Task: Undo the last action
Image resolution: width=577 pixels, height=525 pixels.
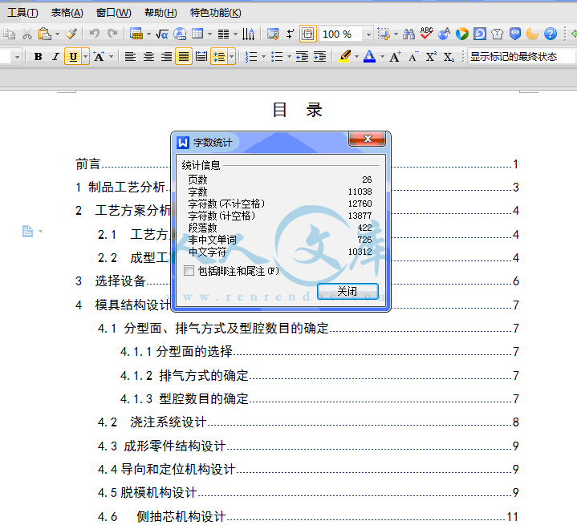Action: [95, 34]
